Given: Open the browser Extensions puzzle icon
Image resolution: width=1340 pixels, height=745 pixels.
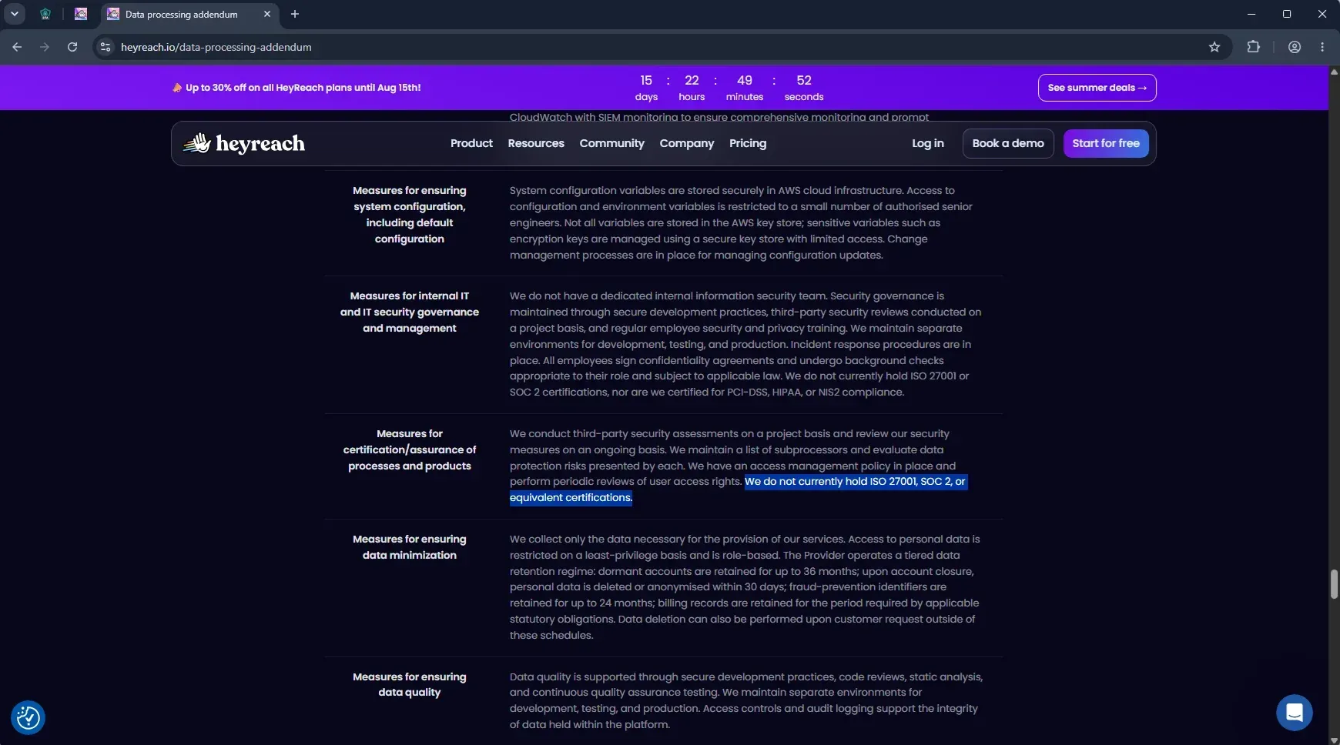Looking at the screenshot, I should click(1254, 47).
